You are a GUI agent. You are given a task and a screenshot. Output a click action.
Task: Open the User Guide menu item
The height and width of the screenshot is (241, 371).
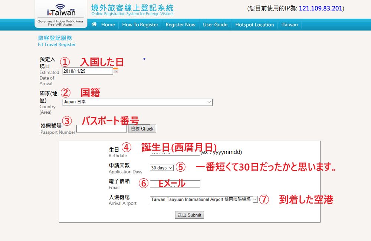pyautogui.click(x=215, y=24)
